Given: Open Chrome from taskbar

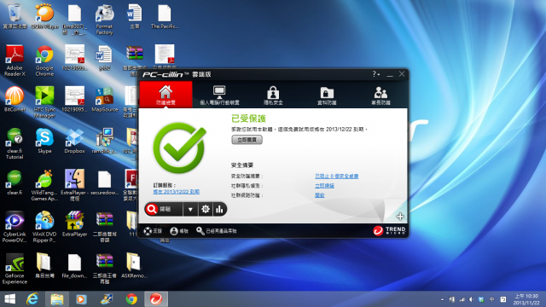Looking at the screenshot, I should click(131, 299).
